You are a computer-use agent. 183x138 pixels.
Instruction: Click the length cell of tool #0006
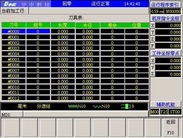pos(63,65)
